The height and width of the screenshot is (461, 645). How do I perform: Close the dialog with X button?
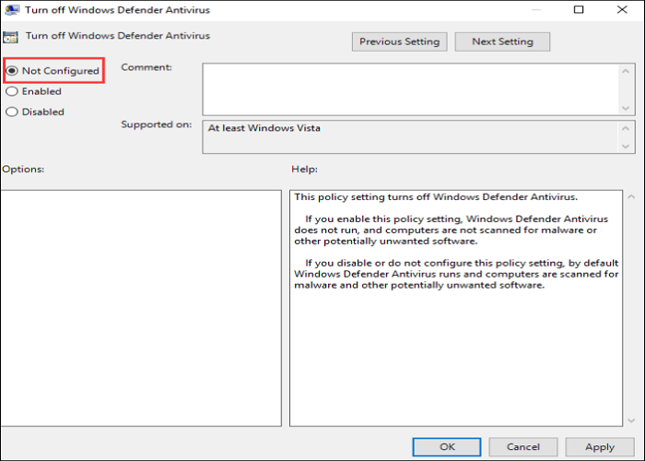click(622, 9)
